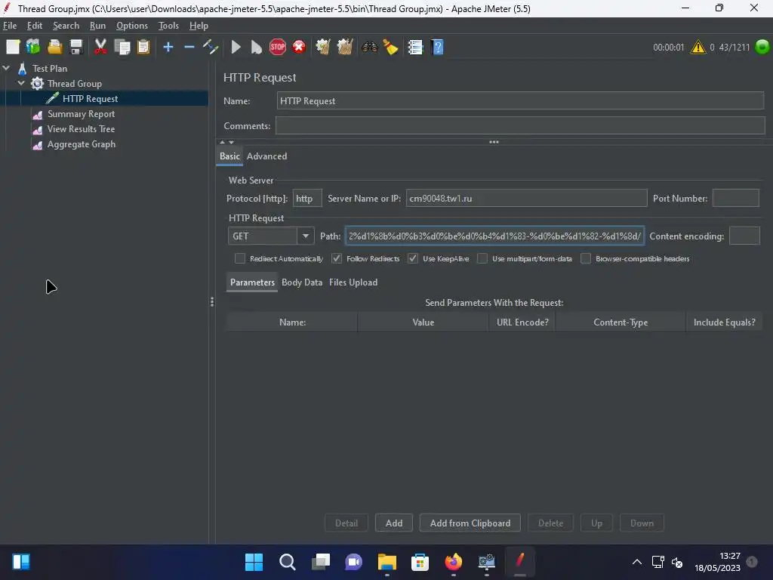This screenshot has height=580, width=773.
Task: Enable Browser-compatible headers checkbox
Action: 586,258
